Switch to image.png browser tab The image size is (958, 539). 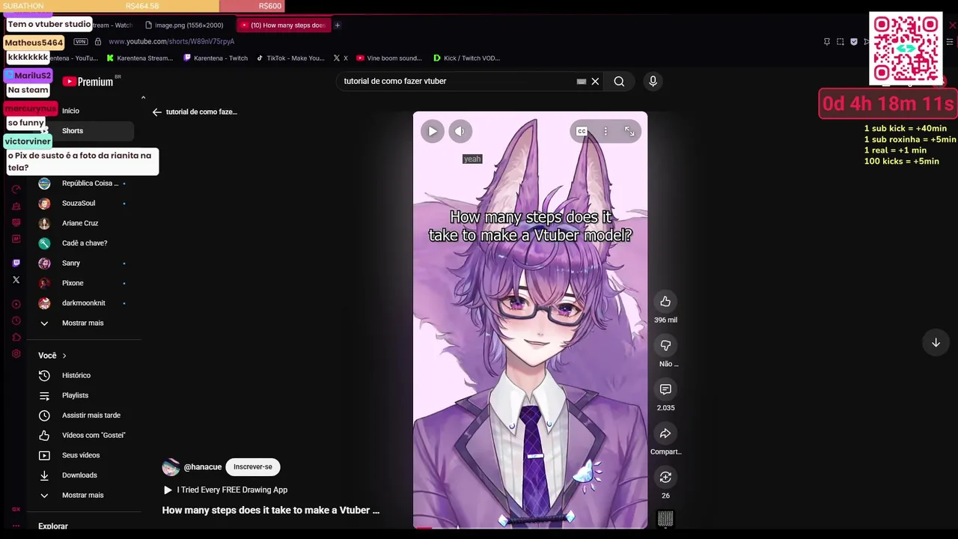(184, 25)
